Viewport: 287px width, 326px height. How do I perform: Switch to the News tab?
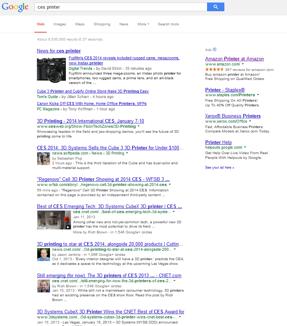pos(124,24)
